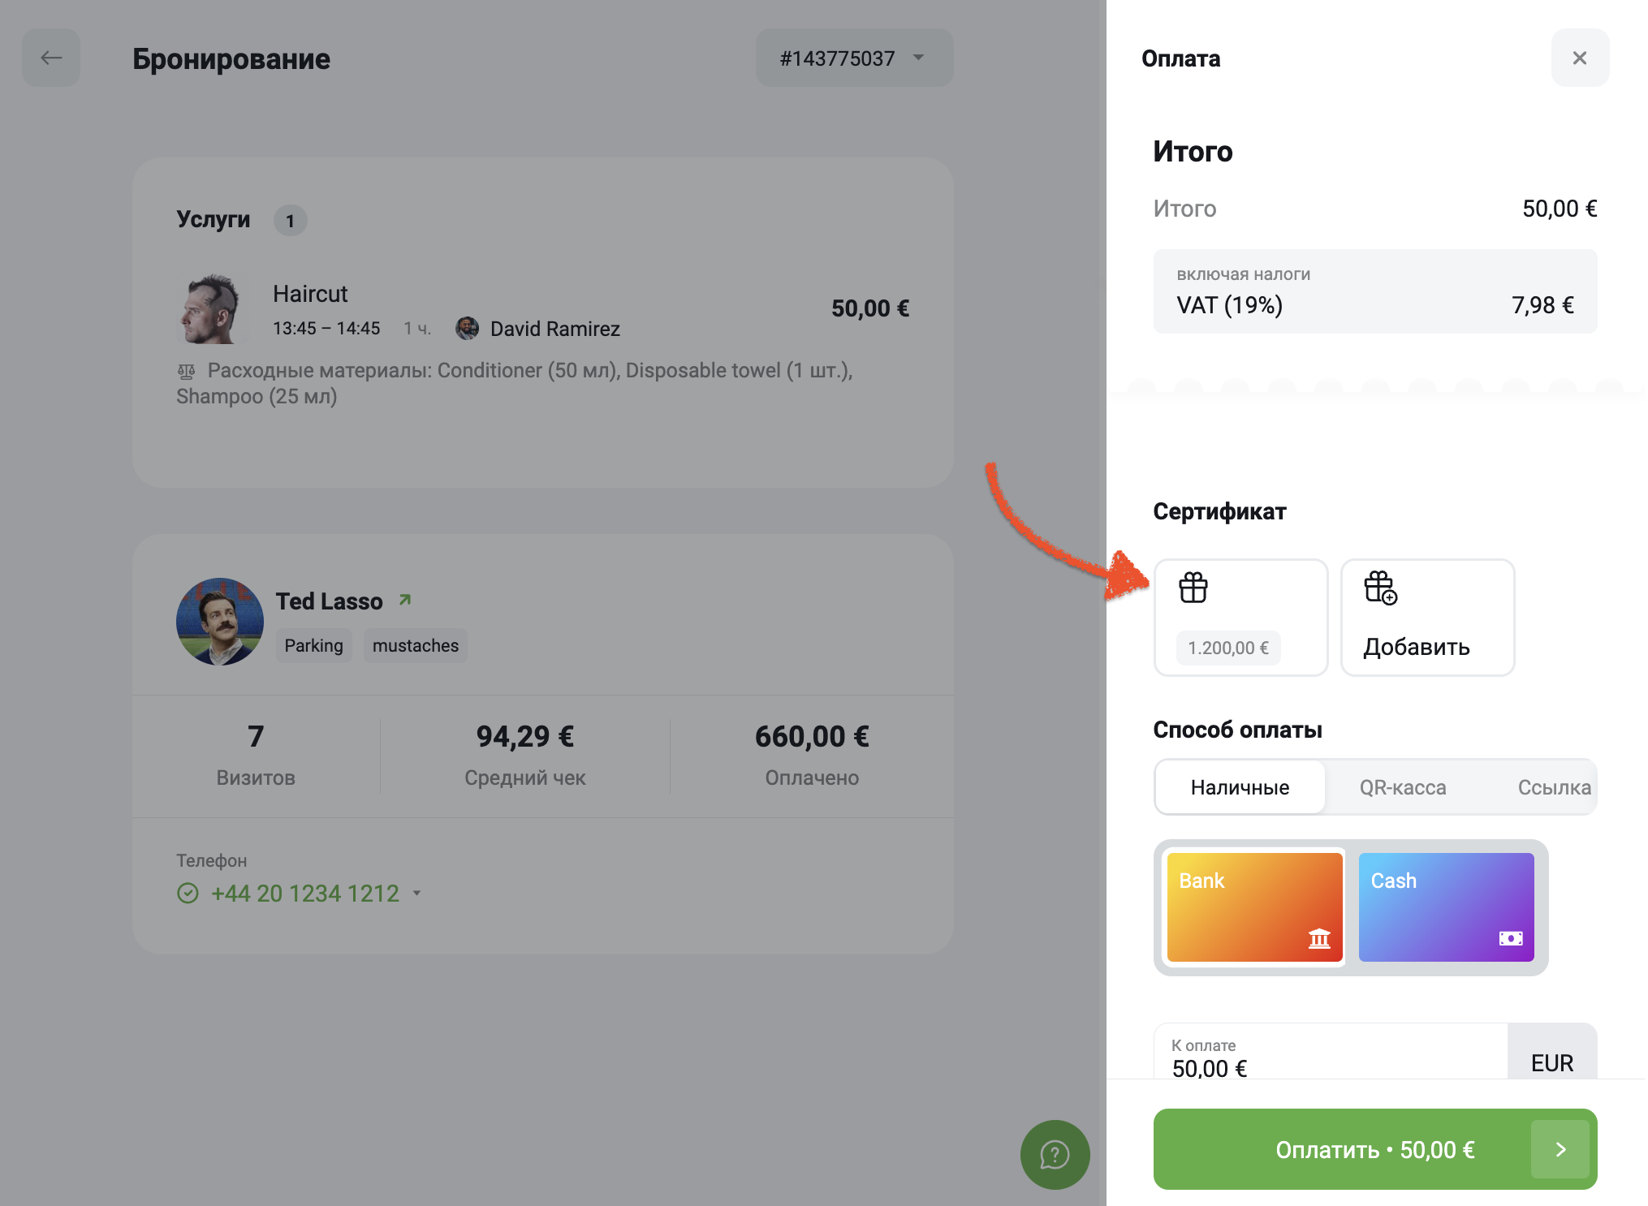
Task: Open the help chat bubble
Action: [x=1055, y=1154]
